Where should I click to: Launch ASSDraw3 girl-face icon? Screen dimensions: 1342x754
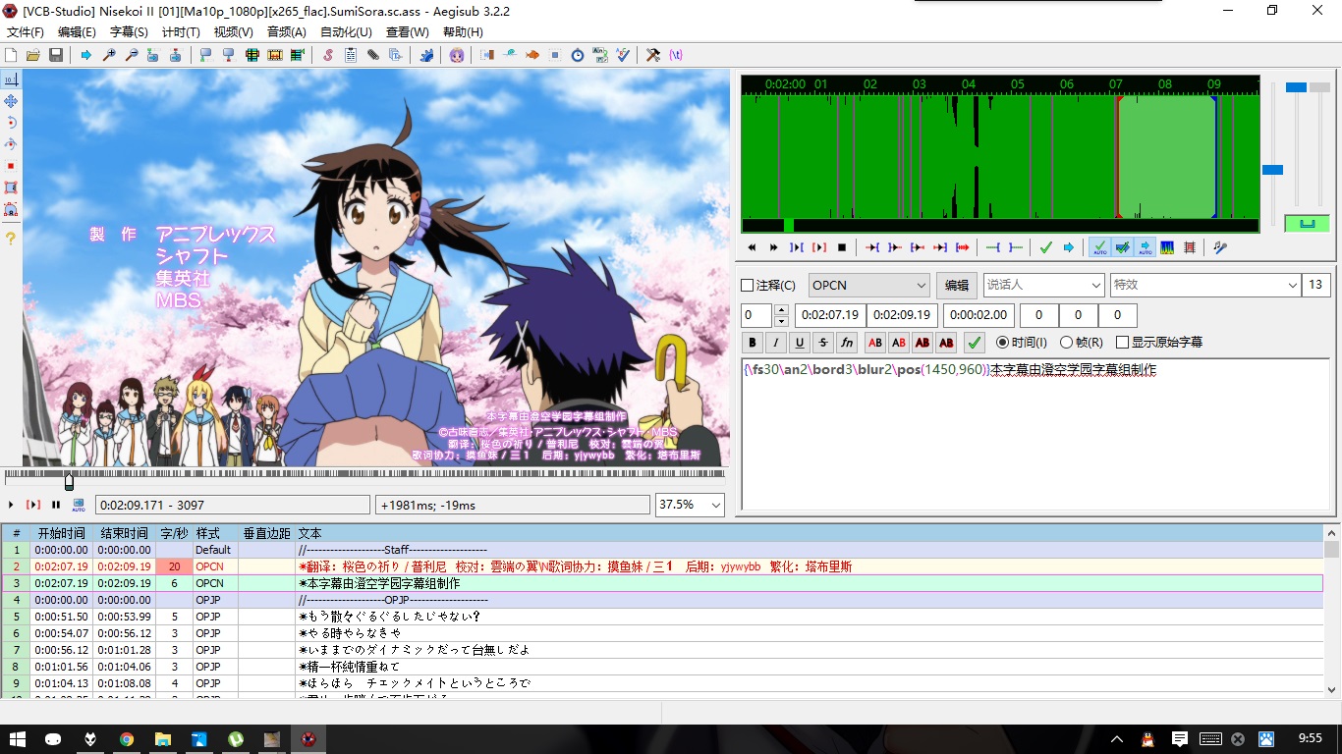[x=457, y=55]
